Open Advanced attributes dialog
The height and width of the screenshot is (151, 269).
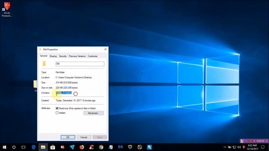point(93,113)
